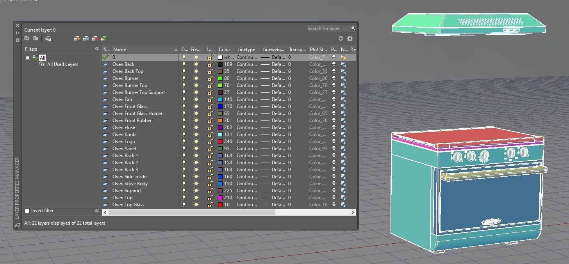
Task: Toggle the Oven Fan layer lightbulb
Action: [184, 99]
